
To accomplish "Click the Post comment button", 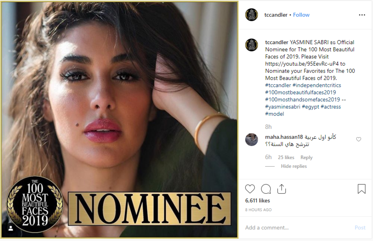I will click(x=360, y=228).
